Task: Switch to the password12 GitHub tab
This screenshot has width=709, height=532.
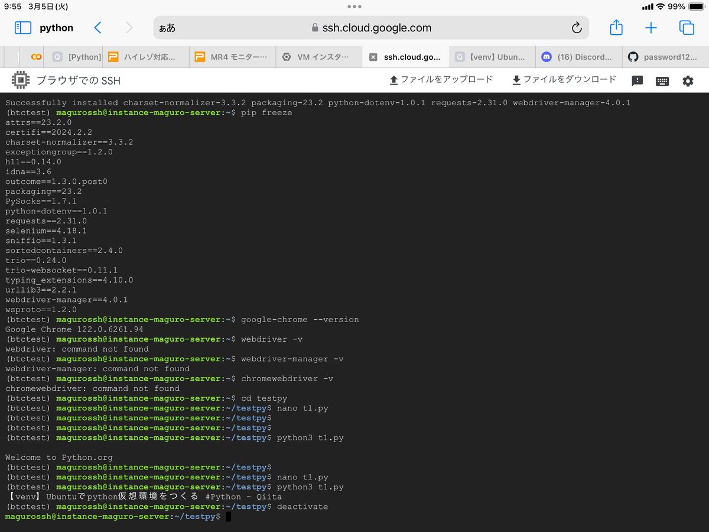Action: [x=665, y=57]
